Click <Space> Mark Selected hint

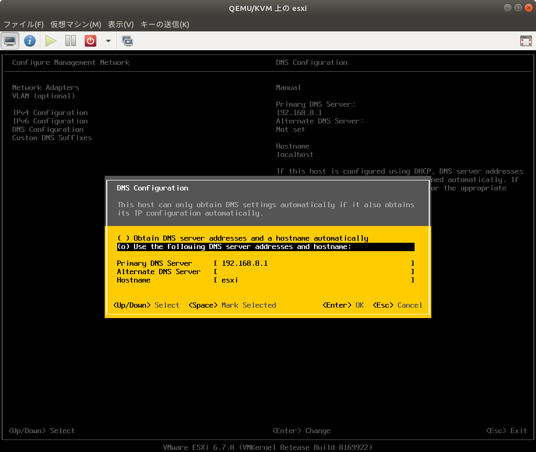point(232,305)
